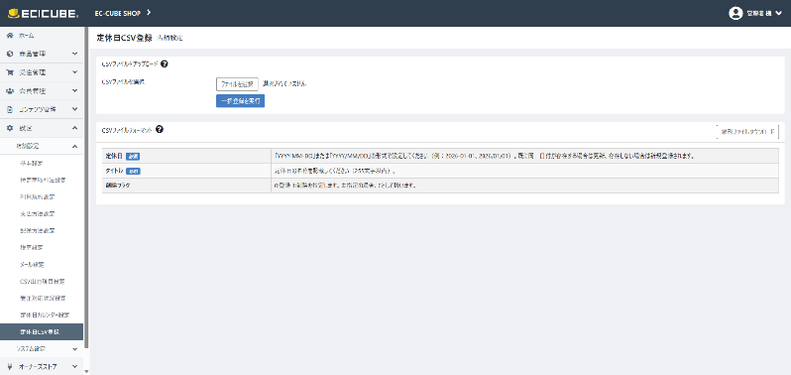Open the admin user dropdown in header
The height and width of the screenshot is (375, 791).
(755, 13)
